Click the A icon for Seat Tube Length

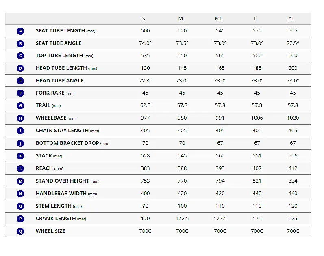20,31
